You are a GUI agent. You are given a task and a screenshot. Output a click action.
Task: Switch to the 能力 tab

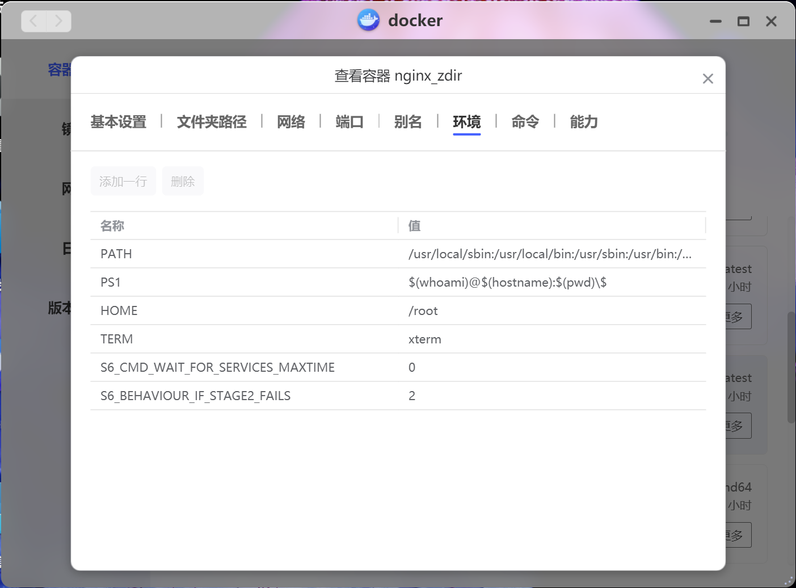(584, 122)
